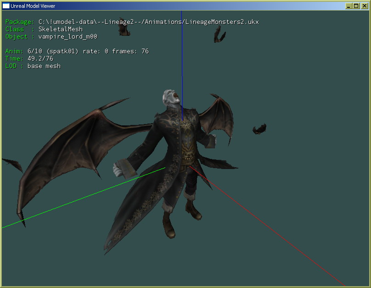Click the Unreal Model Viewer title text

click(x=33, y=6)
